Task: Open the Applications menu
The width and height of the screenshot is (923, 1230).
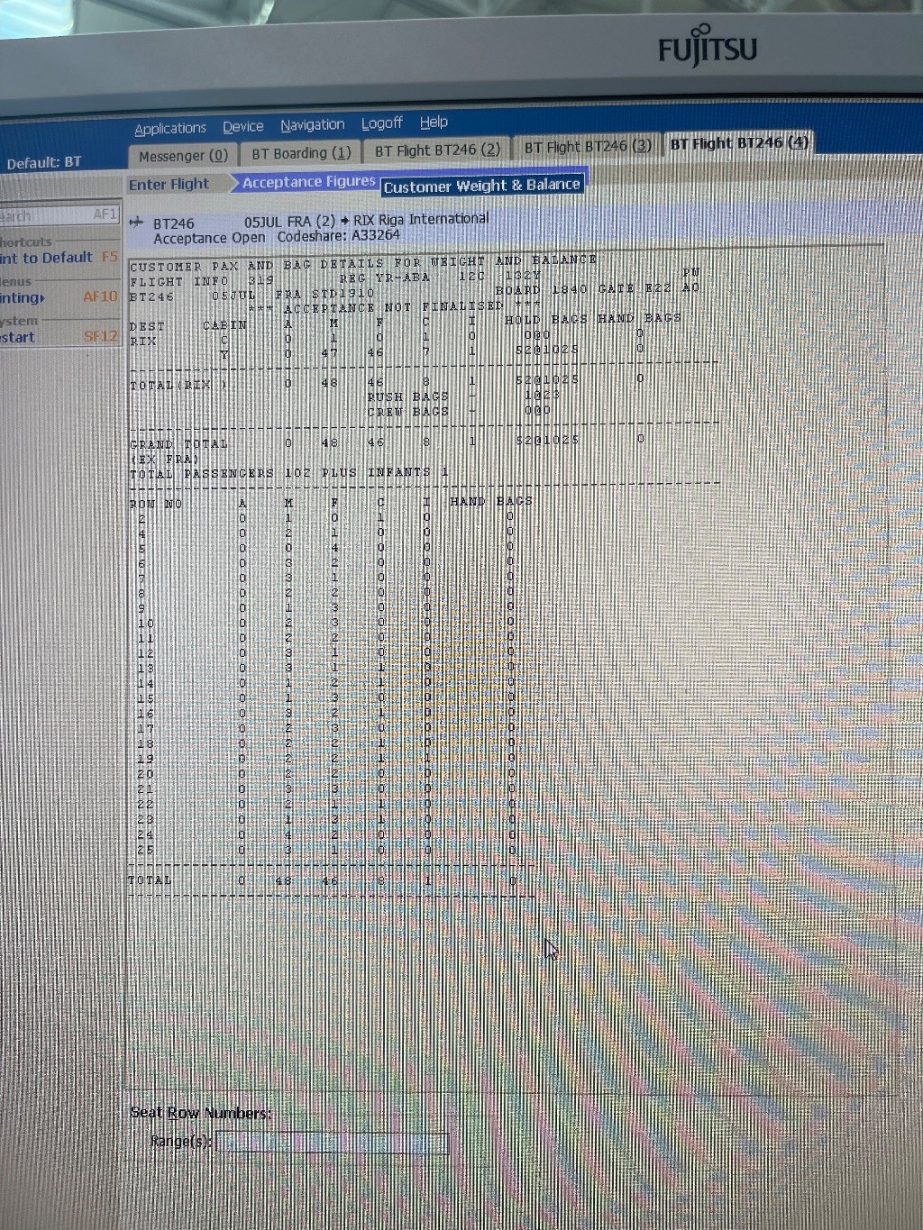Action: [170, 129]
